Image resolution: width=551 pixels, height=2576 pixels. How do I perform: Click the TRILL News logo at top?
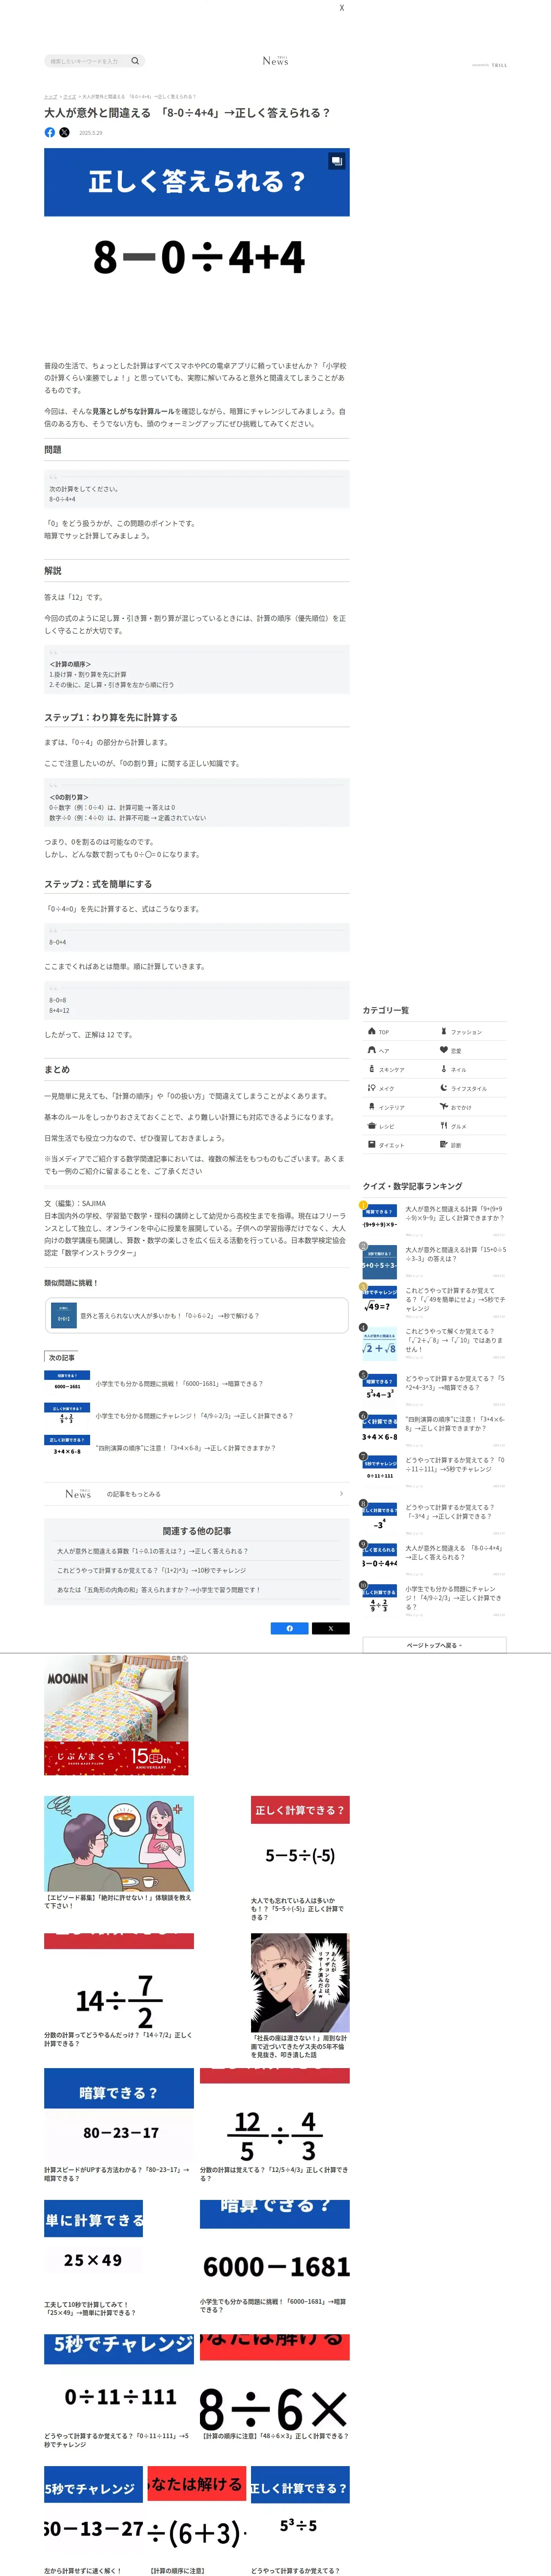(x=275, y=61)
